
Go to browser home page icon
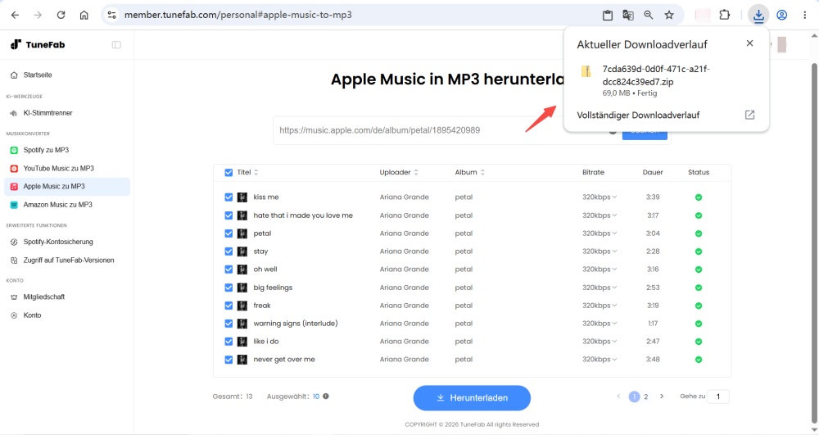tap(84, 15)
